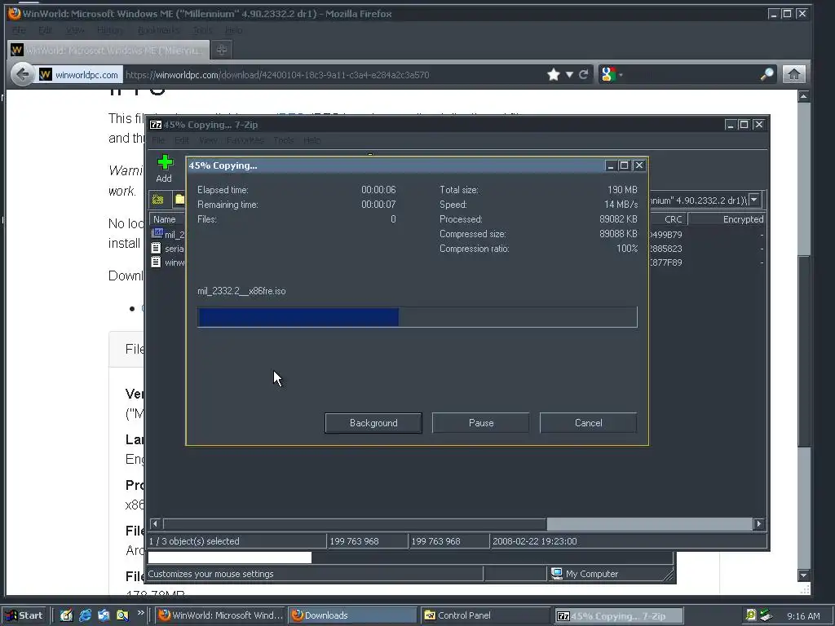Click the first quick launch icon beside Start
The image size is (835, 626).
(x=67, y=615)
